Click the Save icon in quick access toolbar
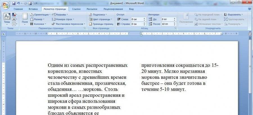253x115 pixels. (14, 3)
